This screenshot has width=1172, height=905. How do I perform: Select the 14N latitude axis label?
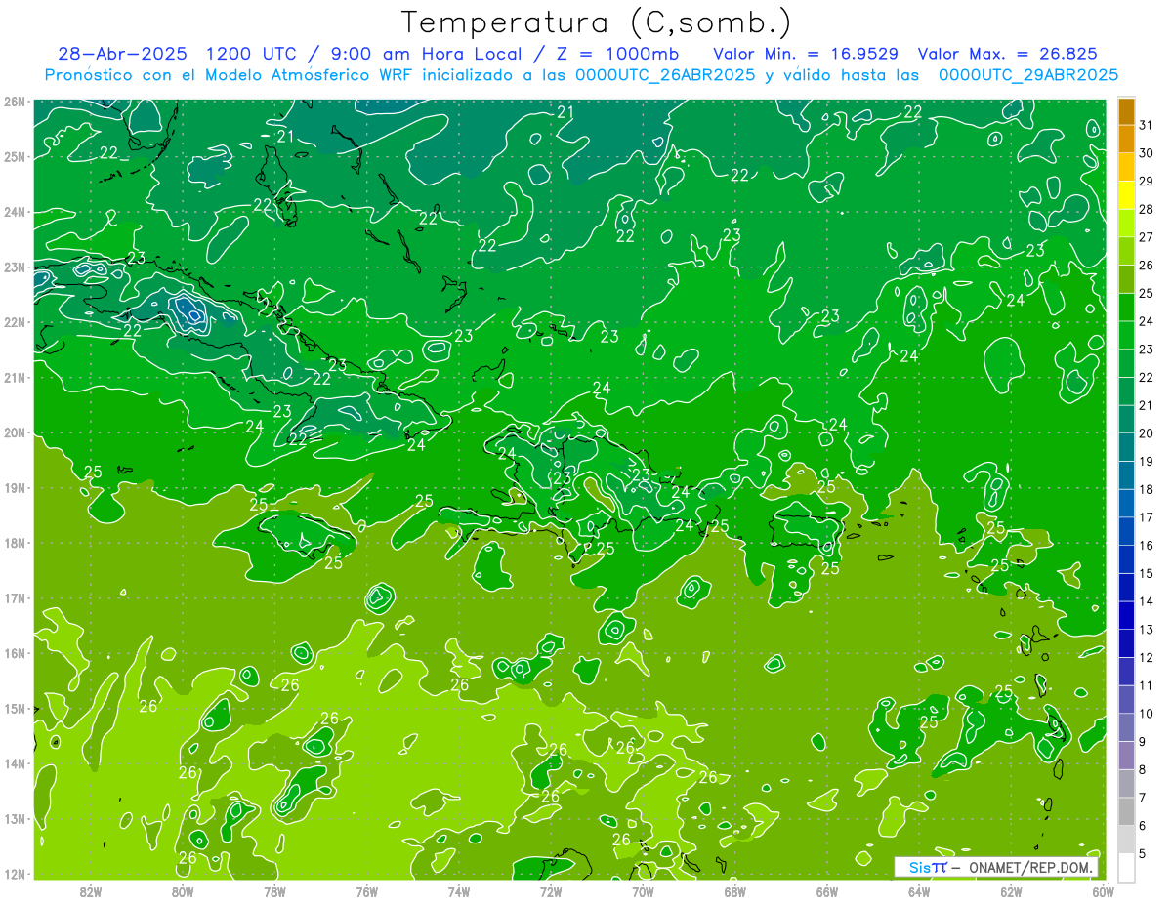pyautogui.click(x=15, y=763)
